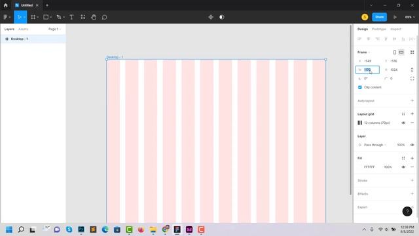The image size is (419, 236).
Task: Click Resize to fit icon
Action: click(x=412, y=52)
